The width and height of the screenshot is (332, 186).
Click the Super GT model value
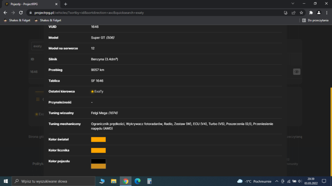pyautogui.click(x=103, y=37)
